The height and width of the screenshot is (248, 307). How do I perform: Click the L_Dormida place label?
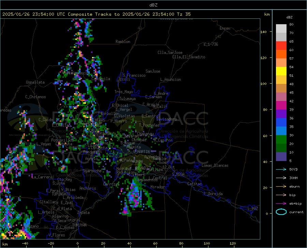pos(213,194)
